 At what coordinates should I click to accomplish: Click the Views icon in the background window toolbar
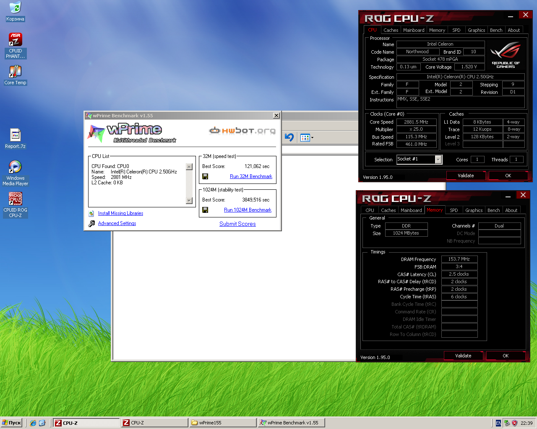coord(305,137)
